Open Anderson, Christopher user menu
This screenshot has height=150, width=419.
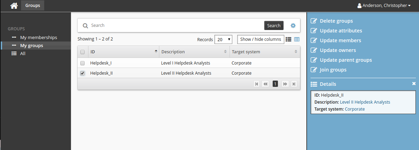click(384, 5)
